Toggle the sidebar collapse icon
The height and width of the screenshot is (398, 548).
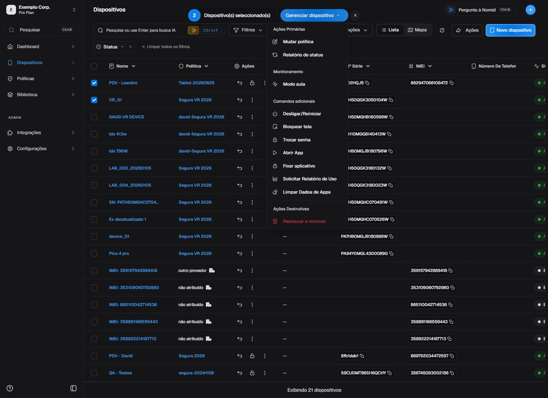(x=74, y=388)
